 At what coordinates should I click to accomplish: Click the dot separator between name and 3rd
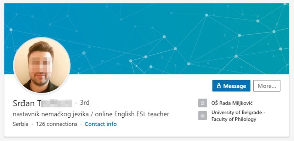[x=76, y=103]
